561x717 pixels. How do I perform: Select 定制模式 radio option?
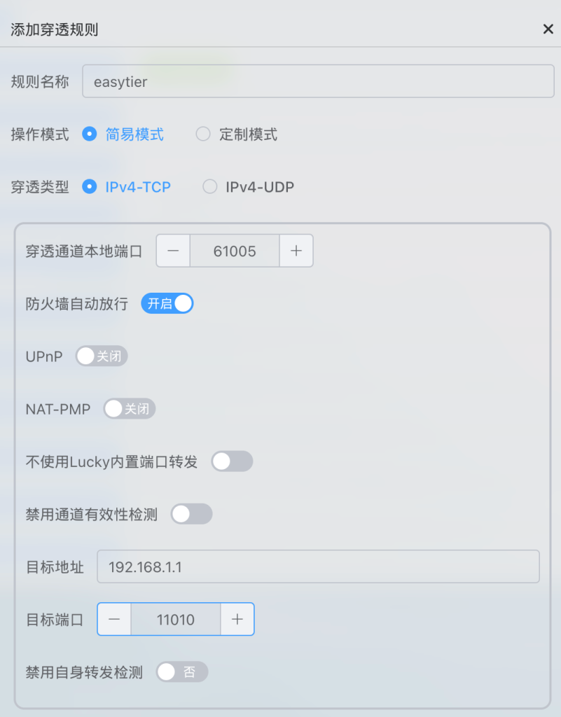[x=203, y=134]
